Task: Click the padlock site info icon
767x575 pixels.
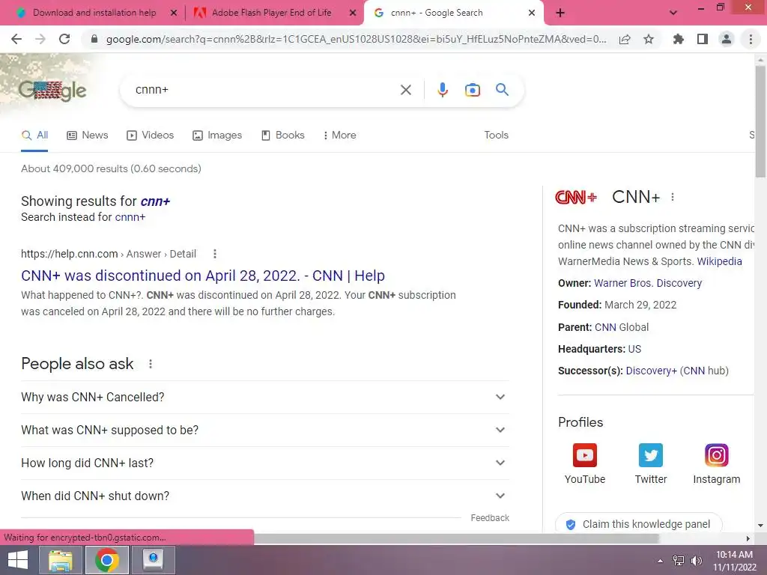Action: (x=94, y=39)
